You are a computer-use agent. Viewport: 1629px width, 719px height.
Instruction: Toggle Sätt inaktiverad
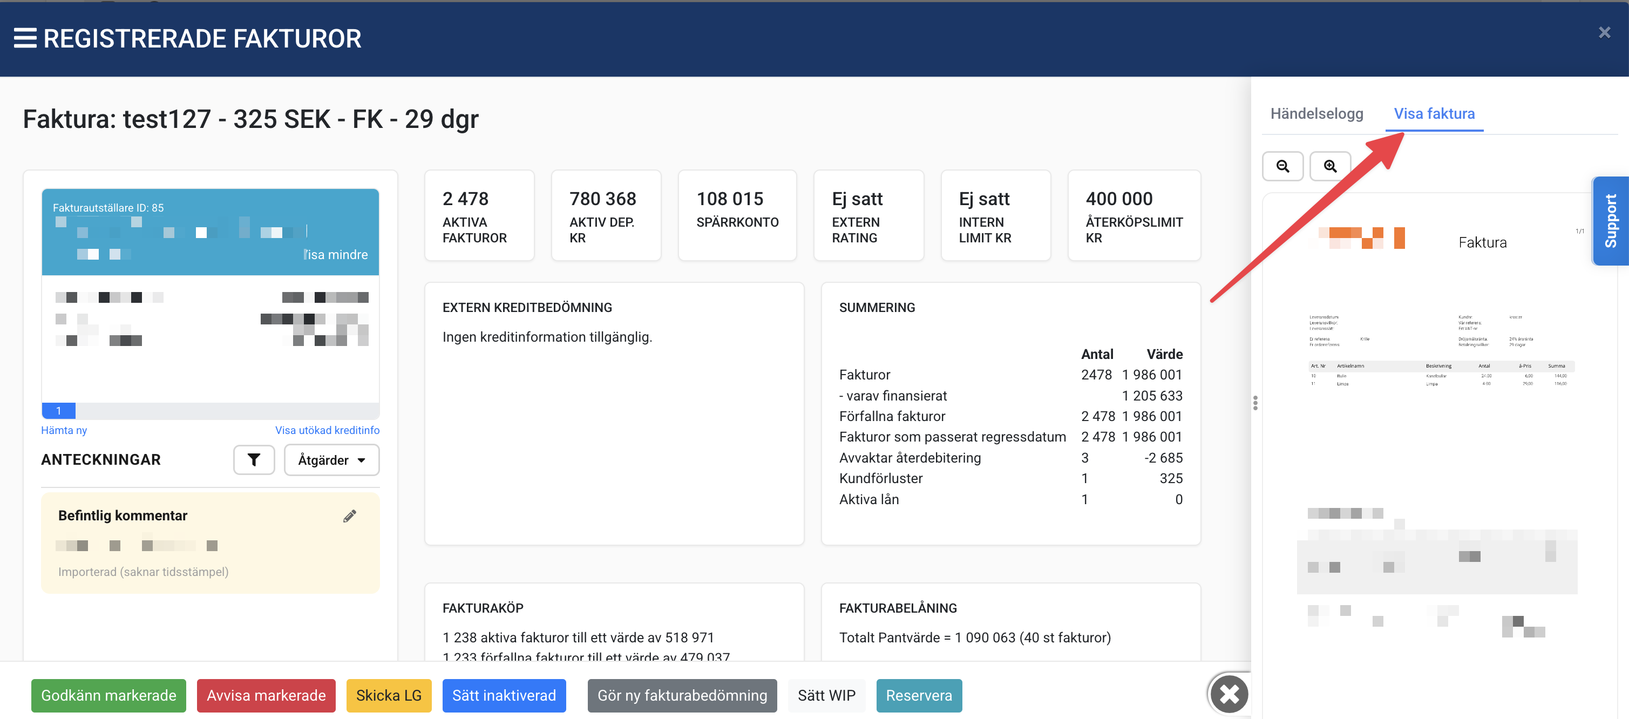coord(504,695)
